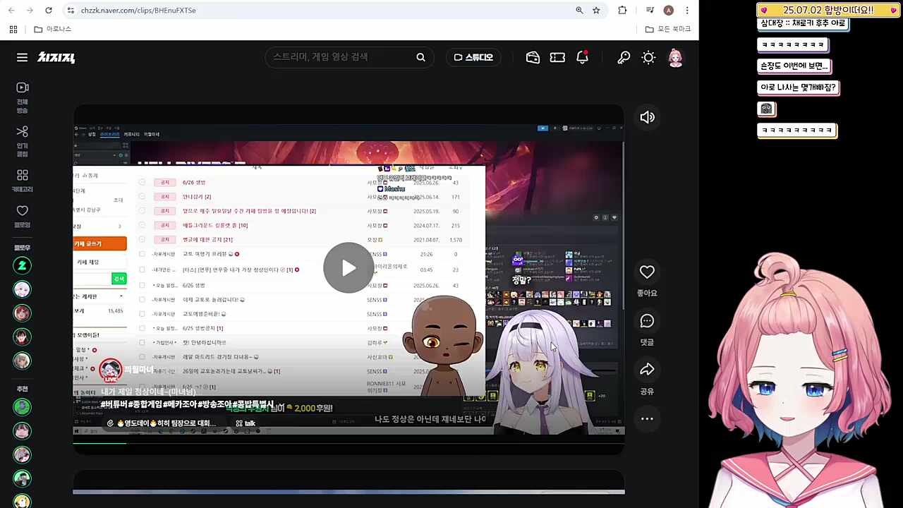The height and width of the screenshot is (508, 903).
Task: Open 전체 방송 in the sidebar
Action: point(22,97)
